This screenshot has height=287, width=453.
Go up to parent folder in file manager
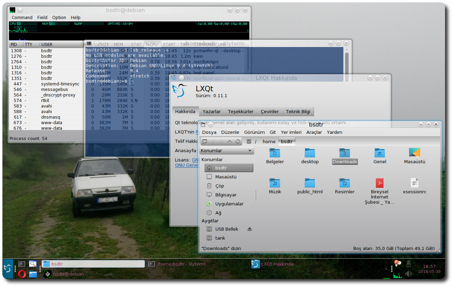coord(230,141)
